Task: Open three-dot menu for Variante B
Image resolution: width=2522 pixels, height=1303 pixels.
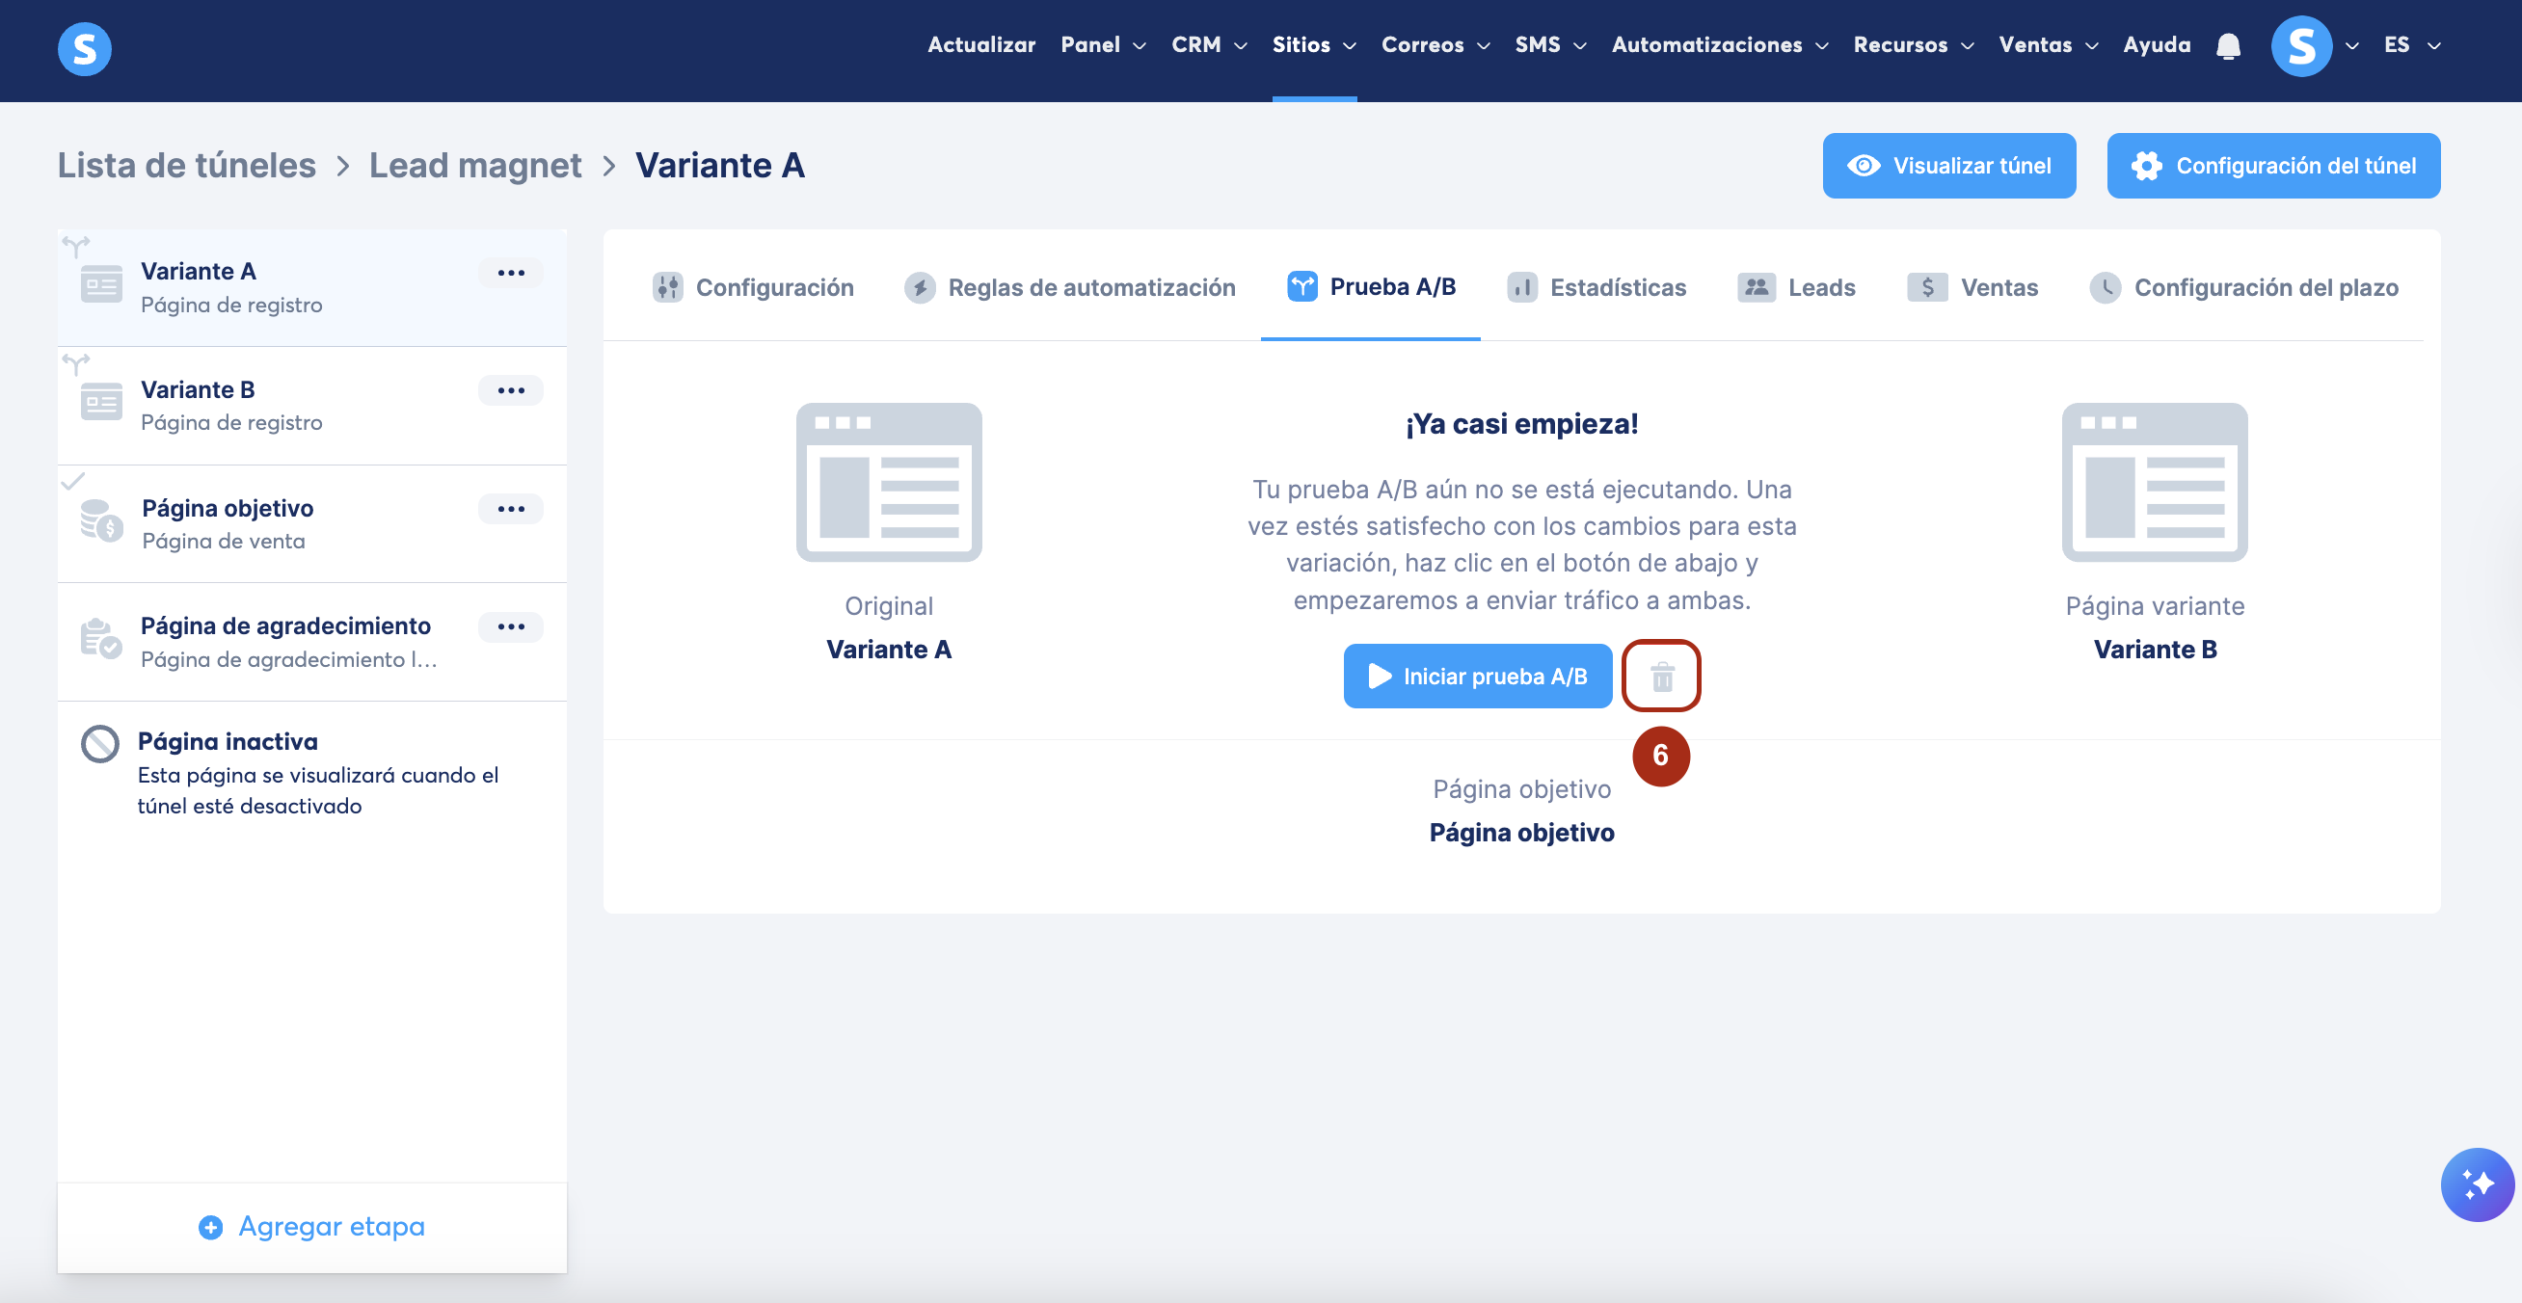Action: tap(510, 390)
